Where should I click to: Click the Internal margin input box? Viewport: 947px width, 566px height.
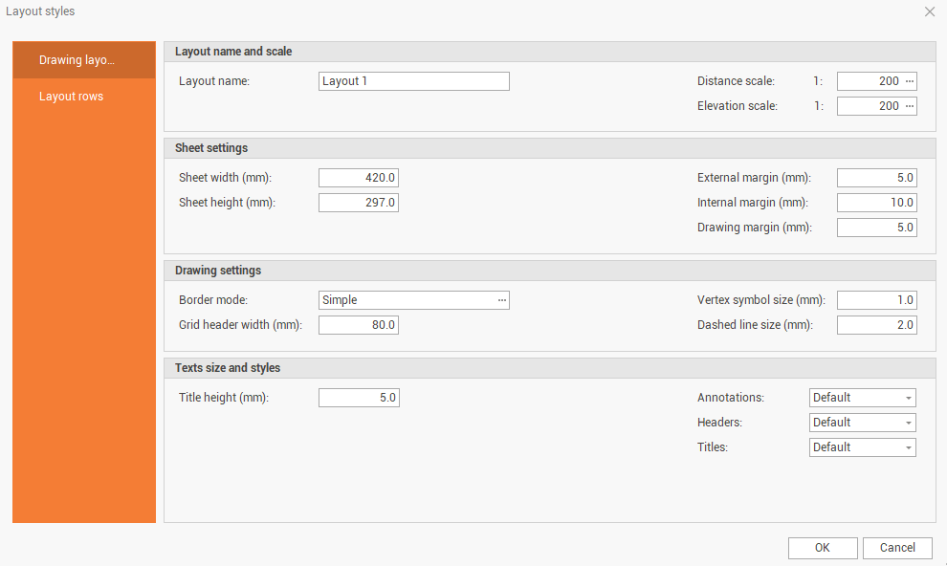pos(876,203)
